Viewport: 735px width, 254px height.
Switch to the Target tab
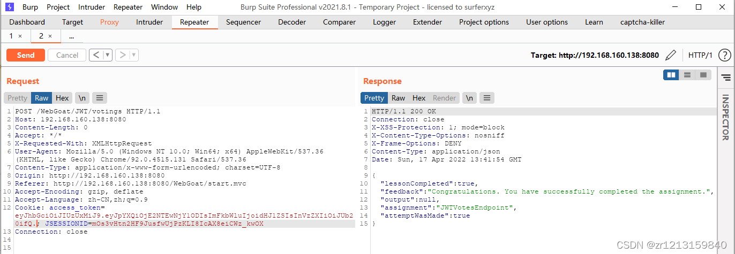coord(72,22)
